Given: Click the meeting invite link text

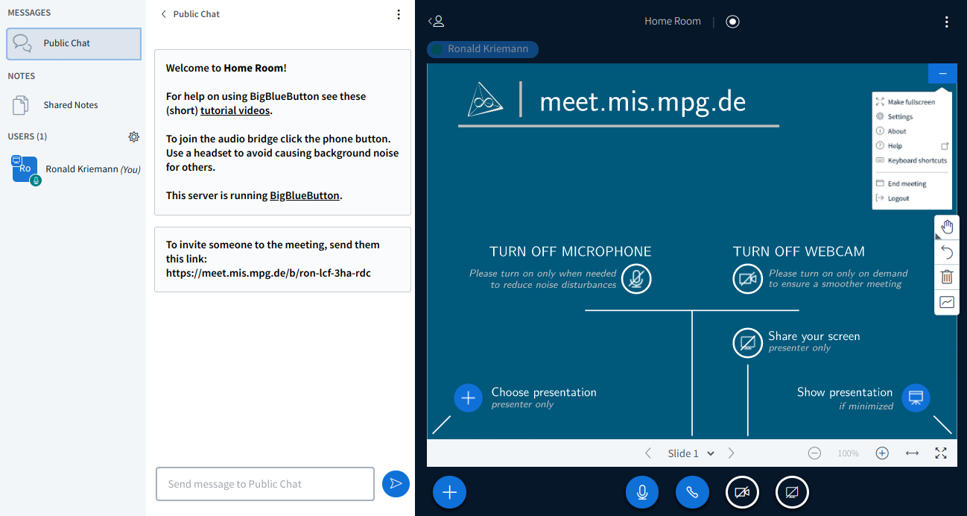Looking at the screenshot, I should 268,274.
